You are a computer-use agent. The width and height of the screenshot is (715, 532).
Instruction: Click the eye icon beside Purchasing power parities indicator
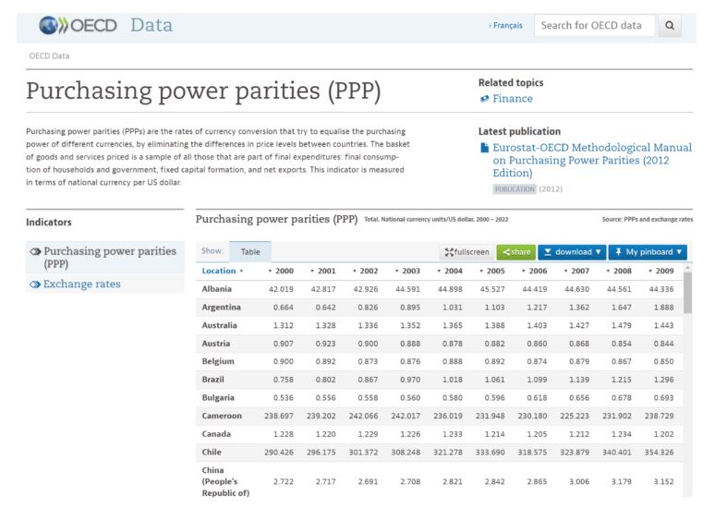35,251
